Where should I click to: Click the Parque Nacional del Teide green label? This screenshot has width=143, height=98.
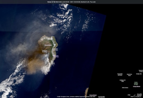point(136,83)
